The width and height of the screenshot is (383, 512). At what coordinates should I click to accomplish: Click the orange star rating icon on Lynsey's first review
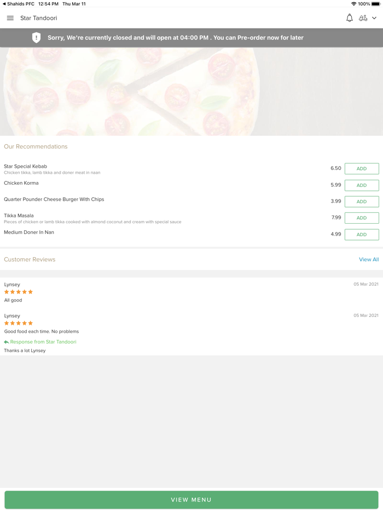18,292
